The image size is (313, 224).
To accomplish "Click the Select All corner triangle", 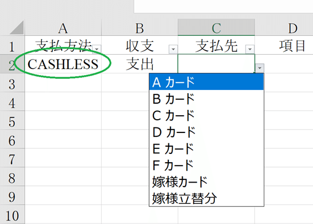I will coord(17,28).
